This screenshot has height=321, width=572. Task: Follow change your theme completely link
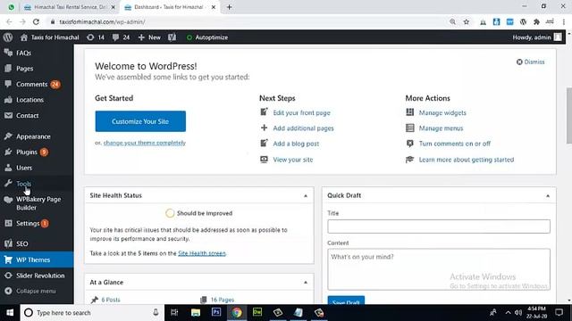pyautogui.click(x=145, y=143)
